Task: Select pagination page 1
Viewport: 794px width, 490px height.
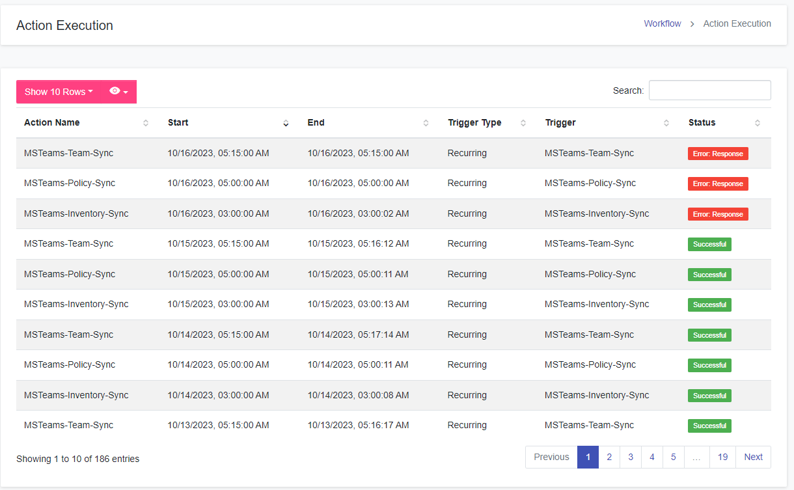Action: pos(588,457)
